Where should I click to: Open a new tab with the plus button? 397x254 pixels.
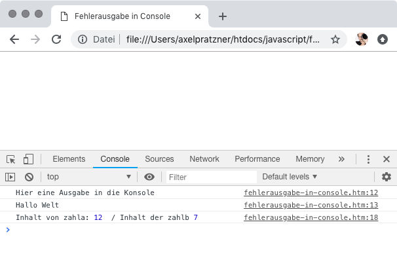pyautogui.click(x=223, y=16)
